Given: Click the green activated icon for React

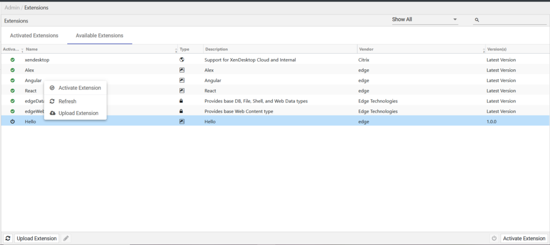Looking at the screenshot, I should [13, 91].
